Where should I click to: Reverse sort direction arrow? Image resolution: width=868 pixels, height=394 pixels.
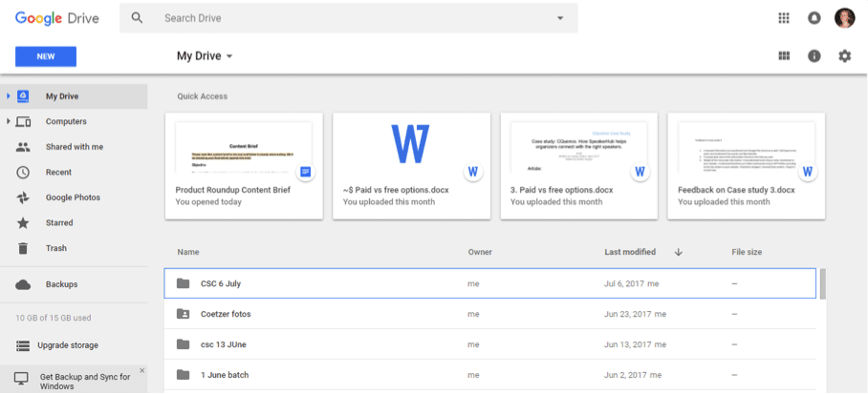pos(679,252)
